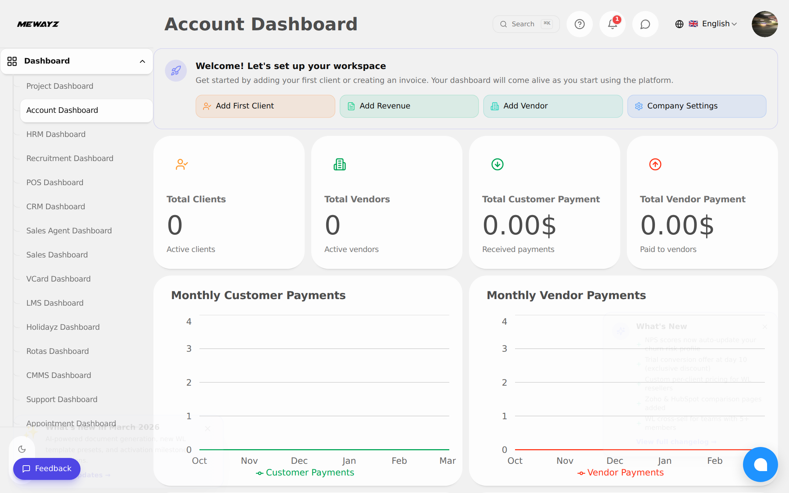The image size is (789, 493).
Task: Open the chat messages icon
Action: click(645, 24)
